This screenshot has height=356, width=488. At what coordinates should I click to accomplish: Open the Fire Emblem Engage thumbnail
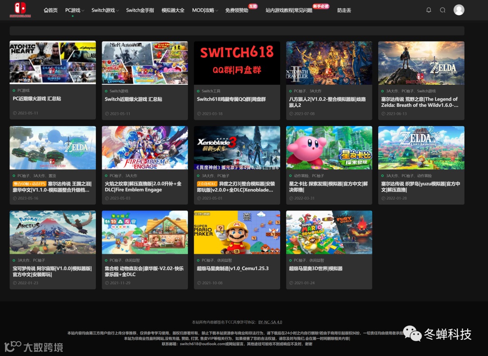pyautogui.click(x=145, y=148)
